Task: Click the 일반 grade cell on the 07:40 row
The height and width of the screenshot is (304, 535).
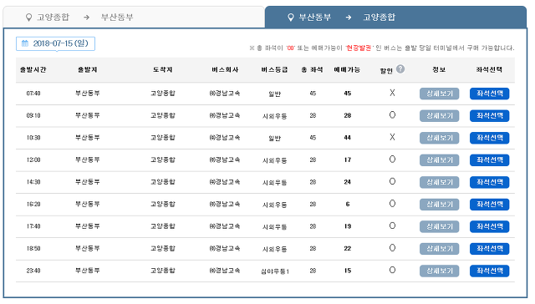Action: (x=275, y=94)
